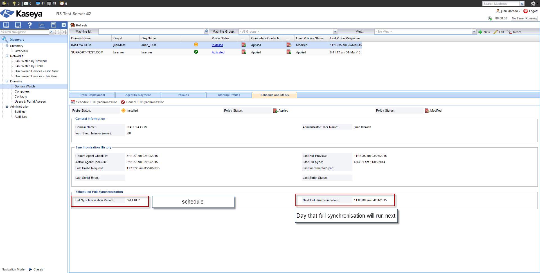Collapse all navigation tree items with minus button
The image size is (540, 273).
tap(57, 32)
